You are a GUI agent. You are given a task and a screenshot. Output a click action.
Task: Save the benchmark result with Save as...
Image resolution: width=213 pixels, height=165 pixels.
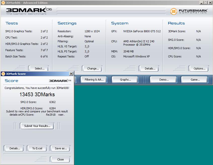pyautogui.click(x=61, y=148)
